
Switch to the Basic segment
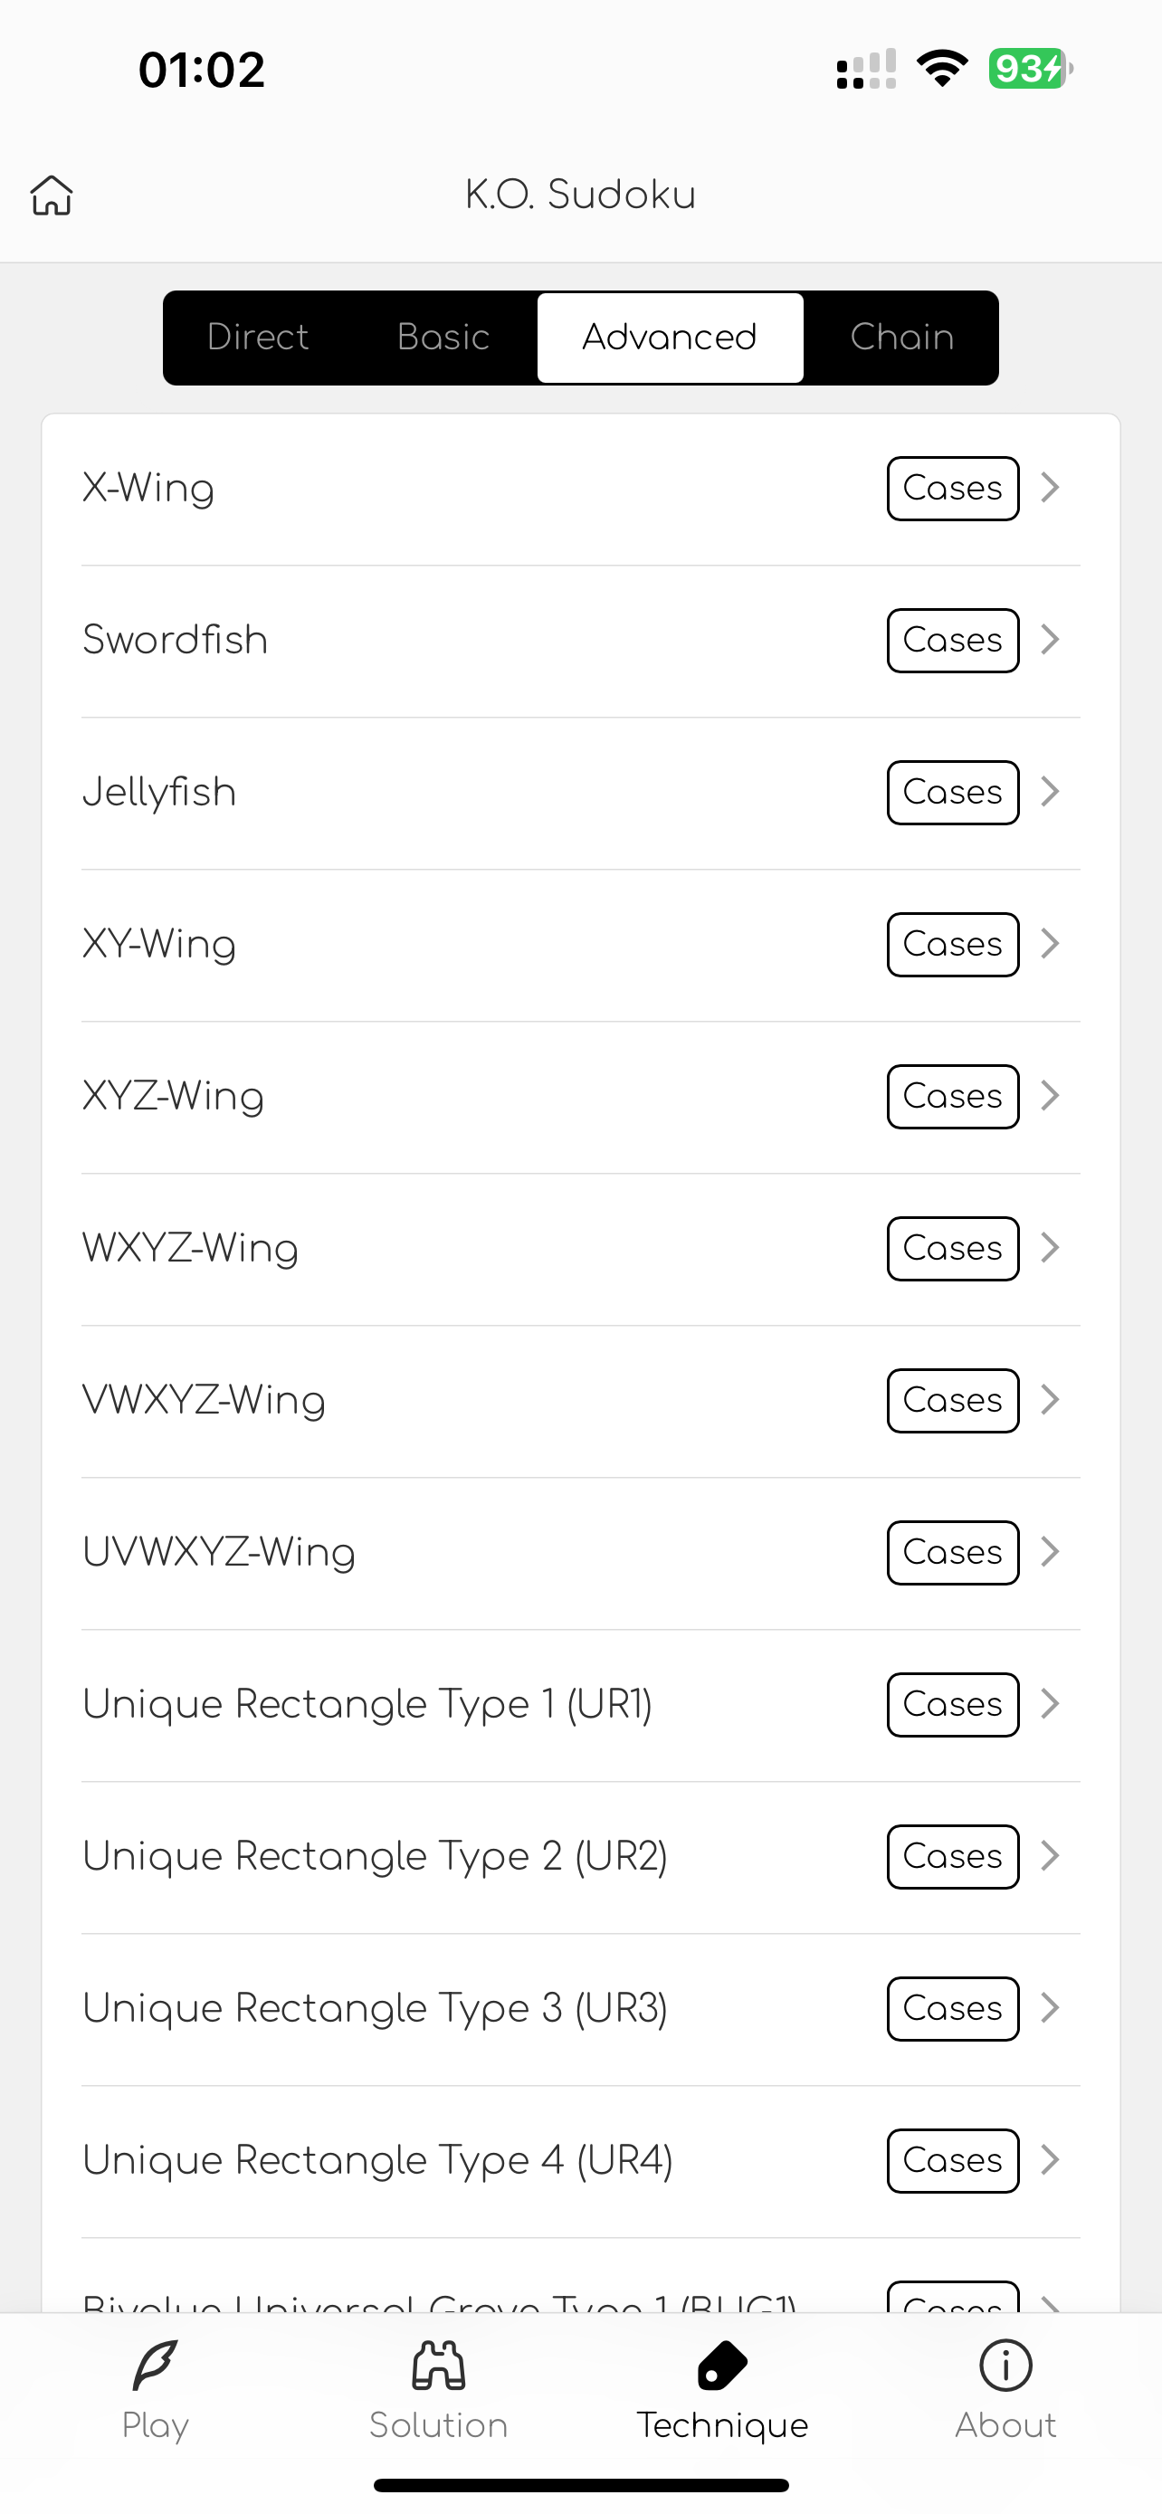point(443,338)
